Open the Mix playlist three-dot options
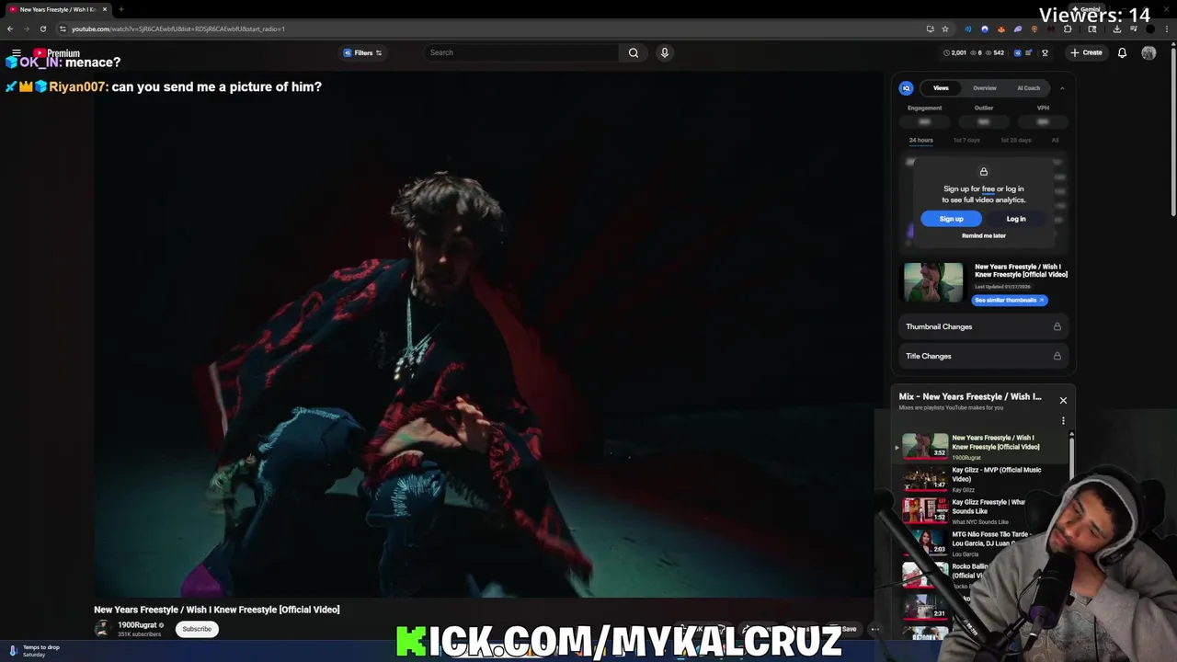The width and height of the screenshot is (1177, 662). pos(1063,421)
